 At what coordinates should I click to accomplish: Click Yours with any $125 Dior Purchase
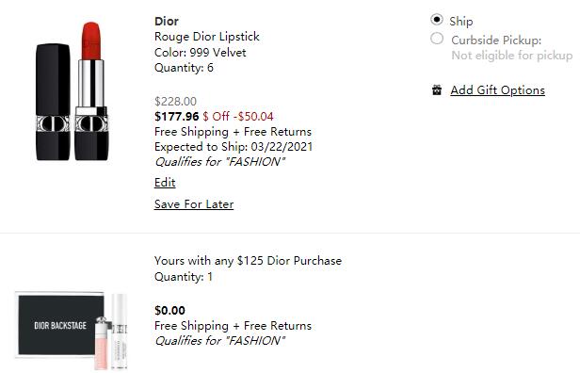[248, 261]
